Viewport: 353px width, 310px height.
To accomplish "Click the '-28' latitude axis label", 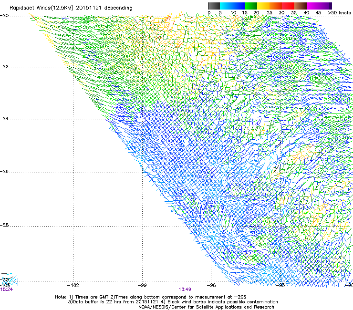I will click(x=4, y=225).
